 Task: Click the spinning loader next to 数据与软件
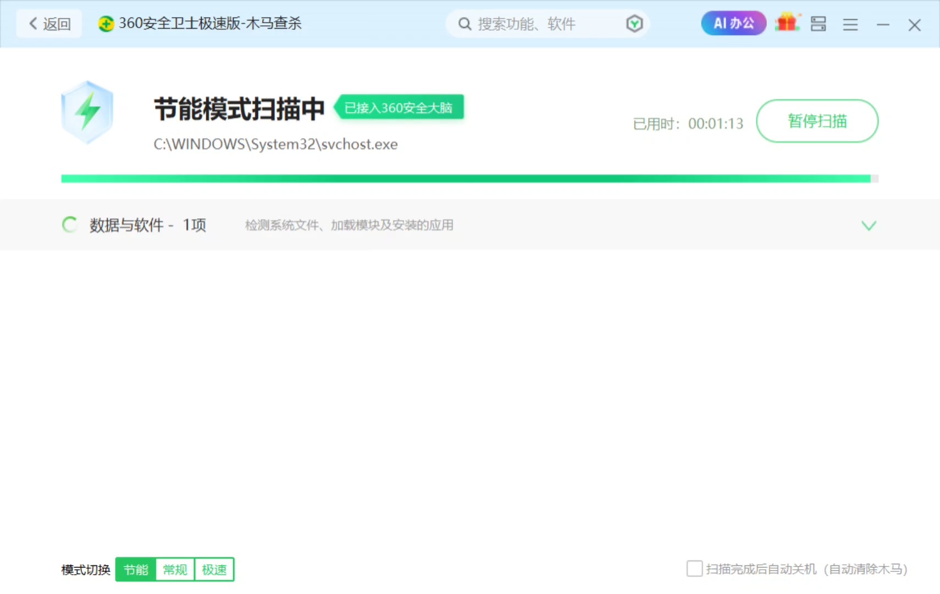point(70,224)
